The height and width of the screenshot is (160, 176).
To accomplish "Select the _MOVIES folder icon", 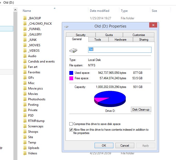I will pos(25,45).
